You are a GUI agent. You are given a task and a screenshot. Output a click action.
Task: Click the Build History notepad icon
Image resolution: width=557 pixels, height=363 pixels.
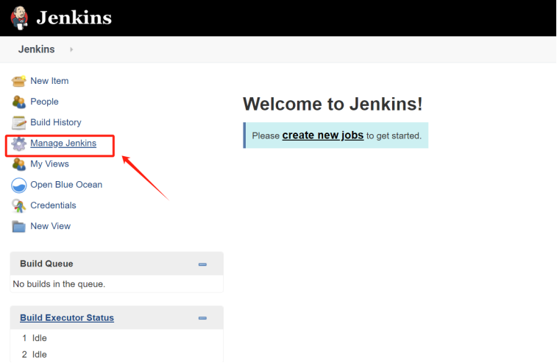click(x=18, y=123)
